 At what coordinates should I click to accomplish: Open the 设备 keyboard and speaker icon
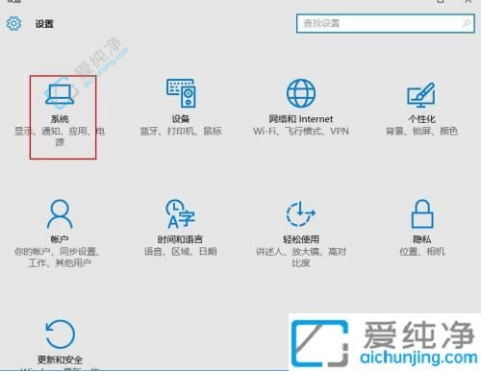click(x=181, y=93)
